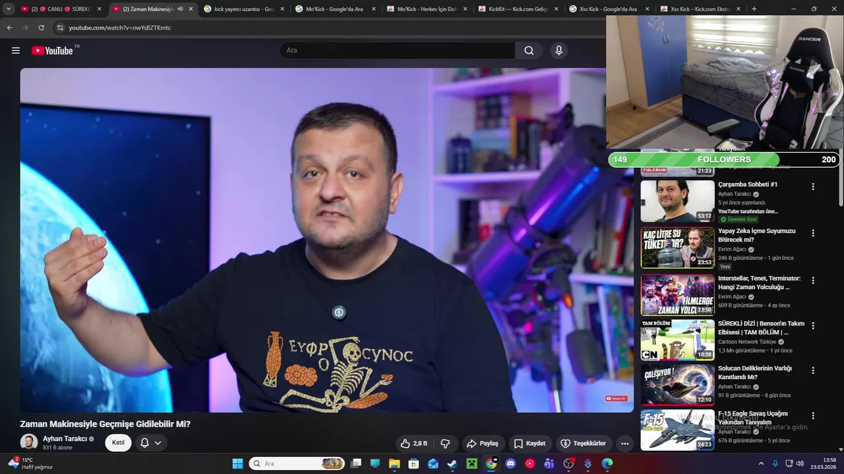Open Ayhan Tarakcı channel name link

[x=65, y=439]
